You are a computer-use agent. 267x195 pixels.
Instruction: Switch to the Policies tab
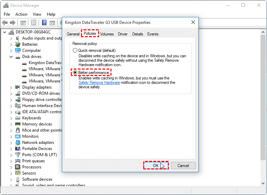(90, 33)
